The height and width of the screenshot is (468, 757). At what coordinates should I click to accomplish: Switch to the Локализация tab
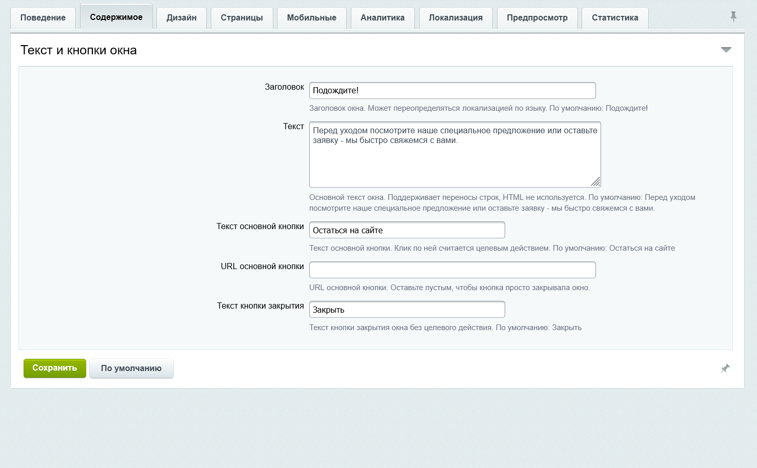(456, 17)
